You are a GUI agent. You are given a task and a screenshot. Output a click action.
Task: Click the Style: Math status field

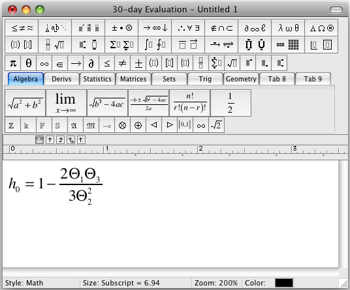click(x=41, y=283)
